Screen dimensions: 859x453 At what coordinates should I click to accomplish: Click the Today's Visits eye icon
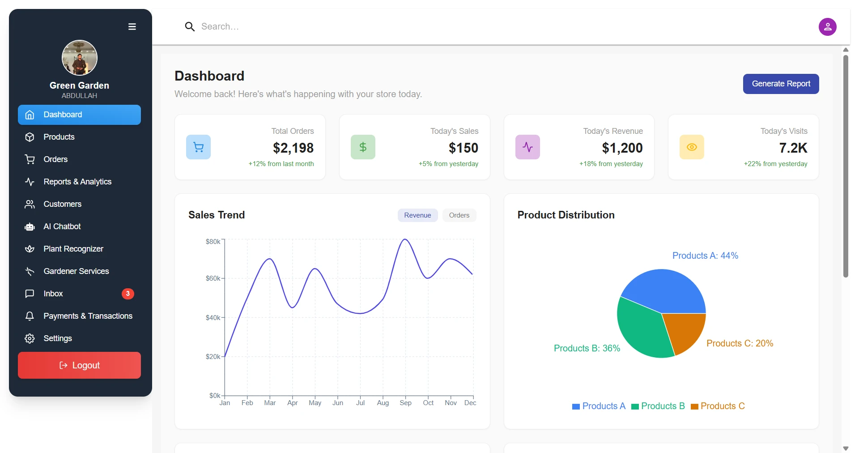pyautogui.click(x=692, y=147)
